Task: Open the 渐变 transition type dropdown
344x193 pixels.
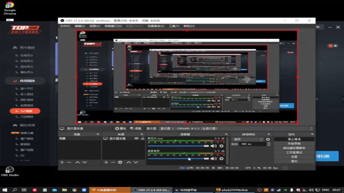Action: tap(248, 139)
